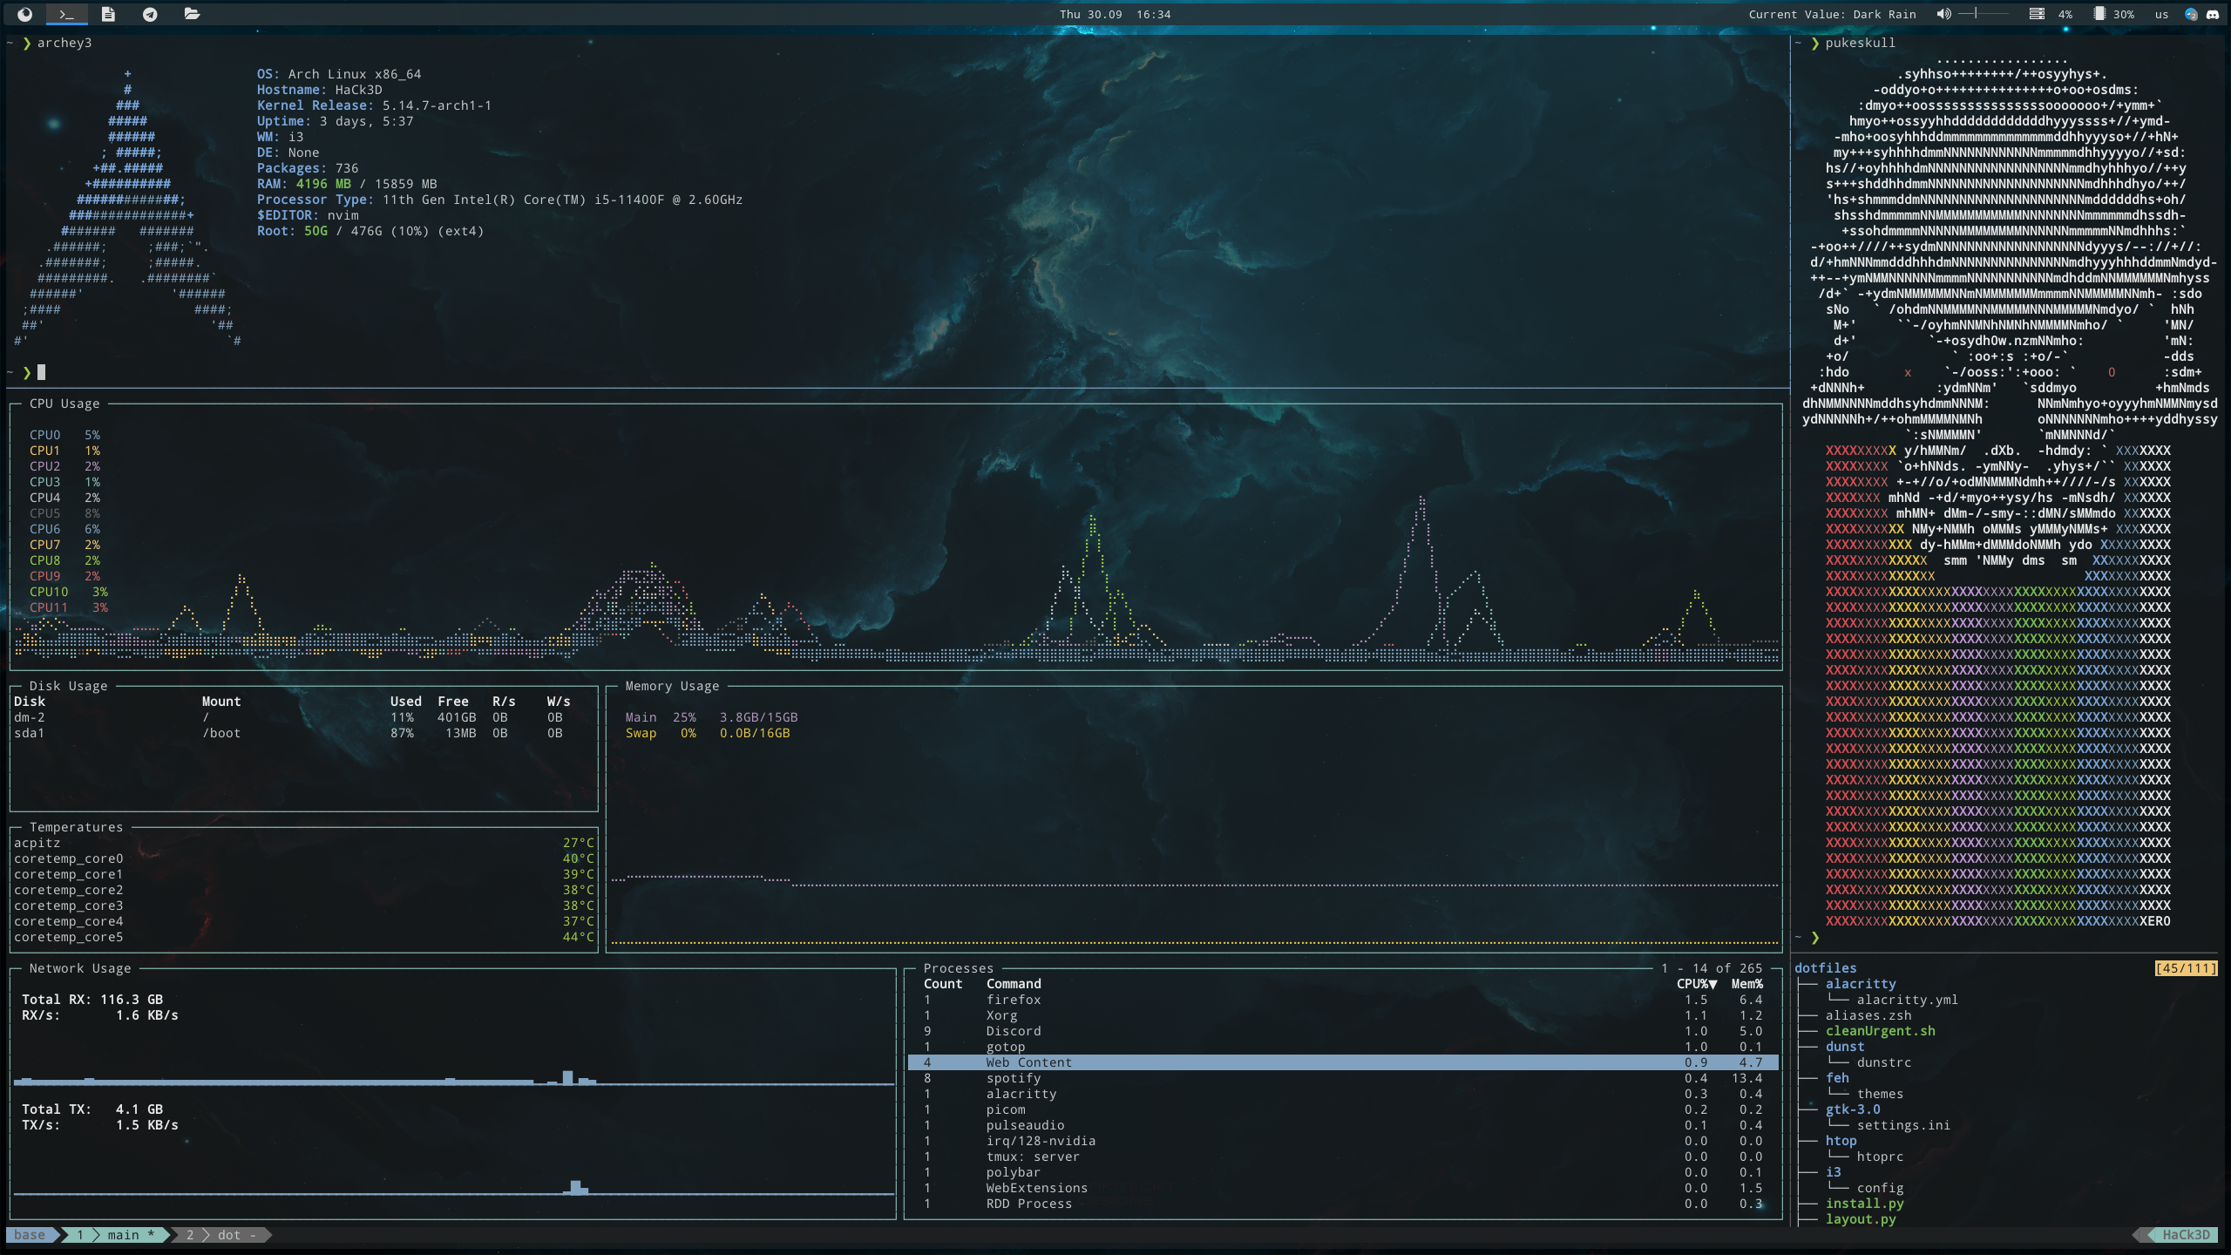Click the date and time 'Thu 30.09 16:34'
The image size is (2231, 1255).
tap(1115, 15)
